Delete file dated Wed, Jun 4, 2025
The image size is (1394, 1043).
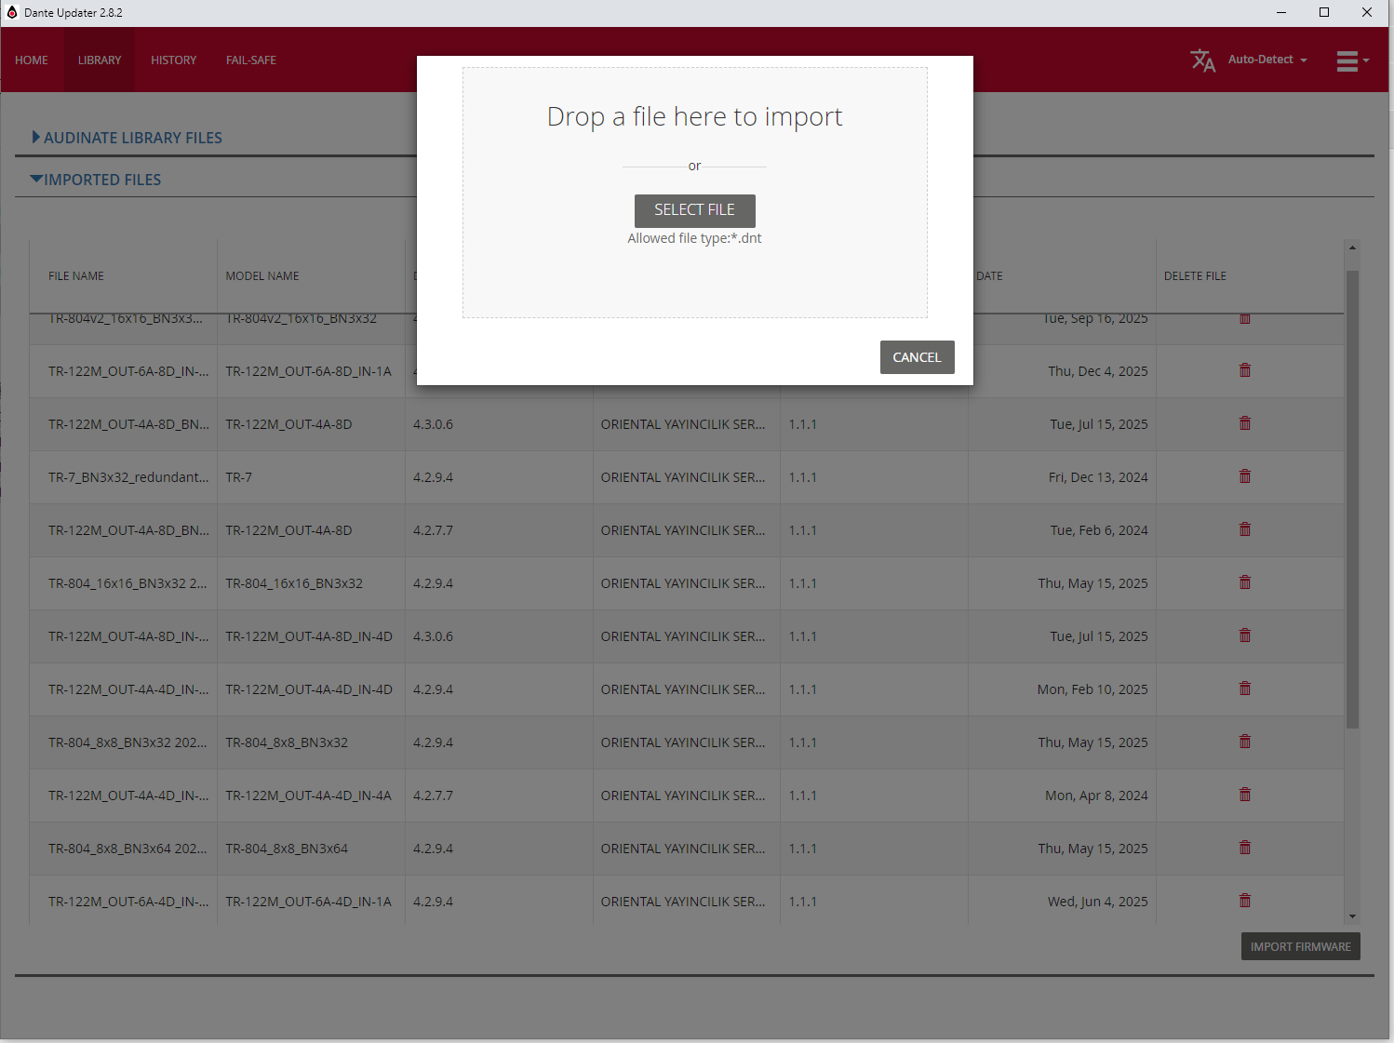tap(1244, 901)
